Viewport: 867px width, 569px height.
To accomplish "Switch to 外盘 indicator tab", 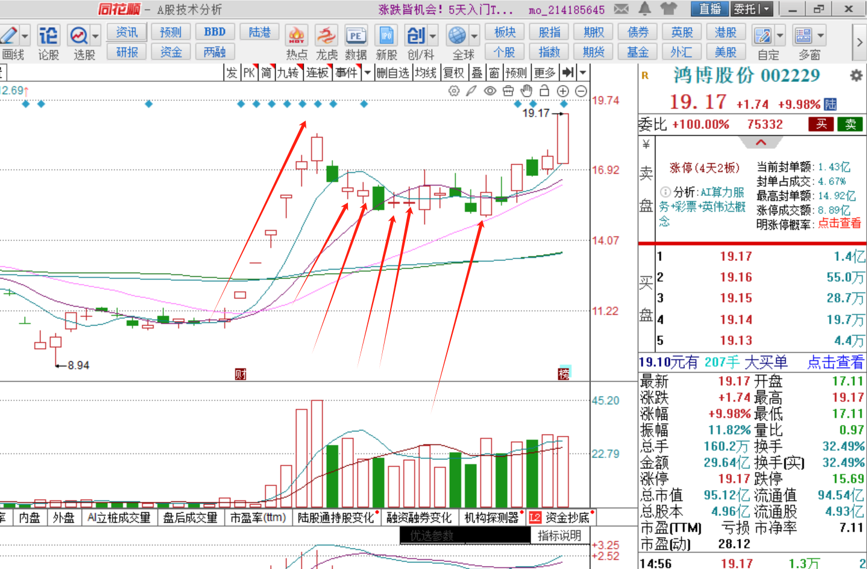I will tap(63, 517).
